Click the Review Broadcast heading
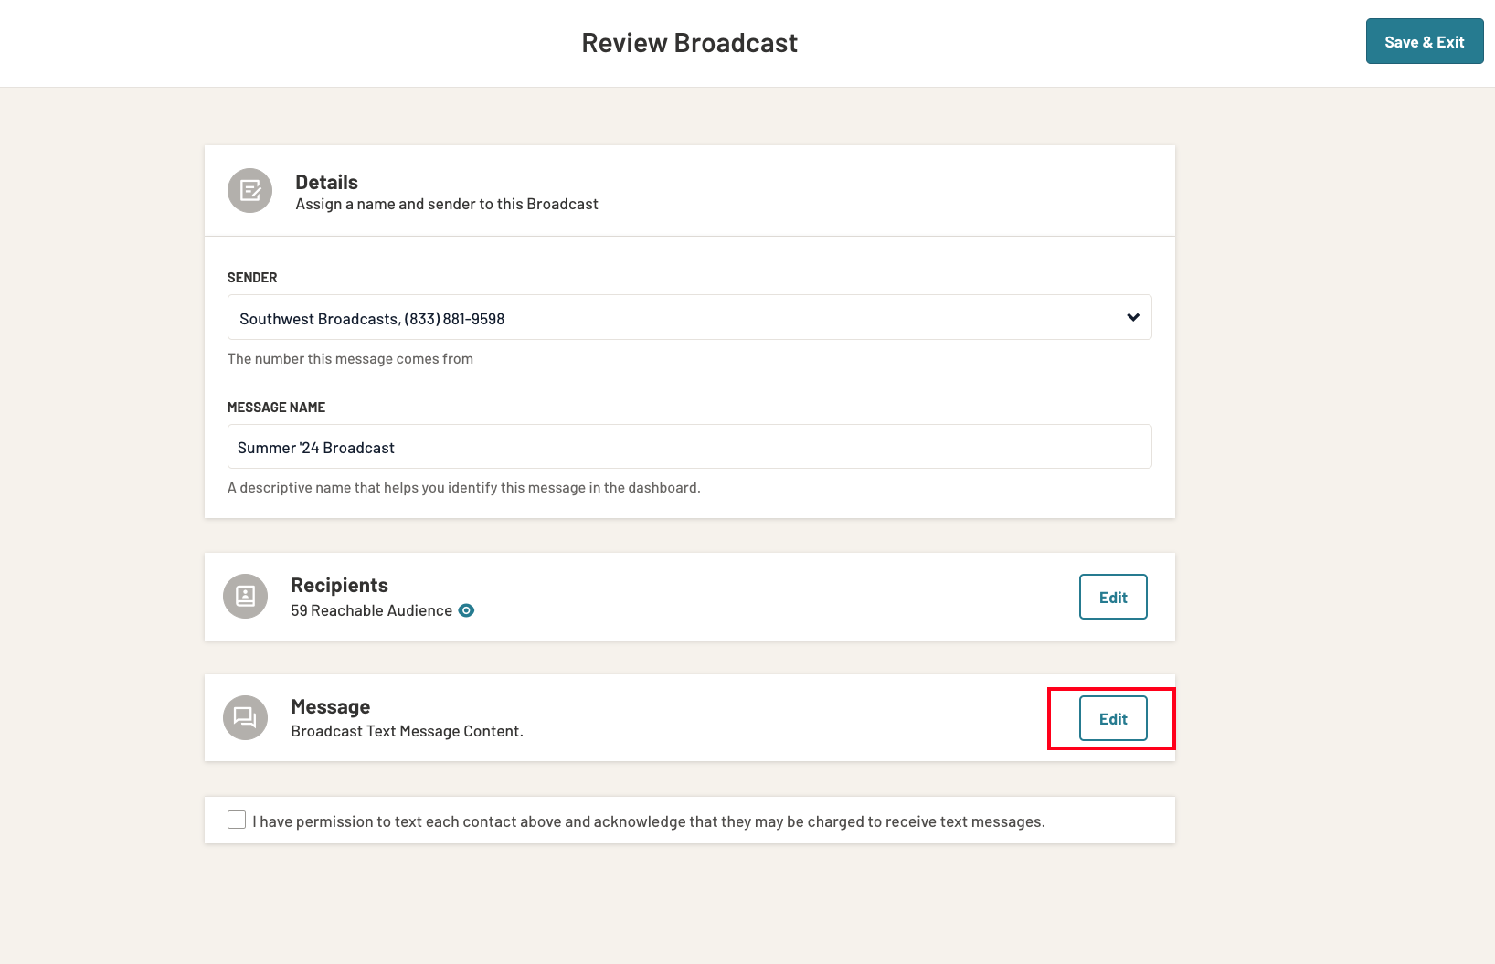Image resolution: width=1495 pixels, height=964 pixels. 689,41
